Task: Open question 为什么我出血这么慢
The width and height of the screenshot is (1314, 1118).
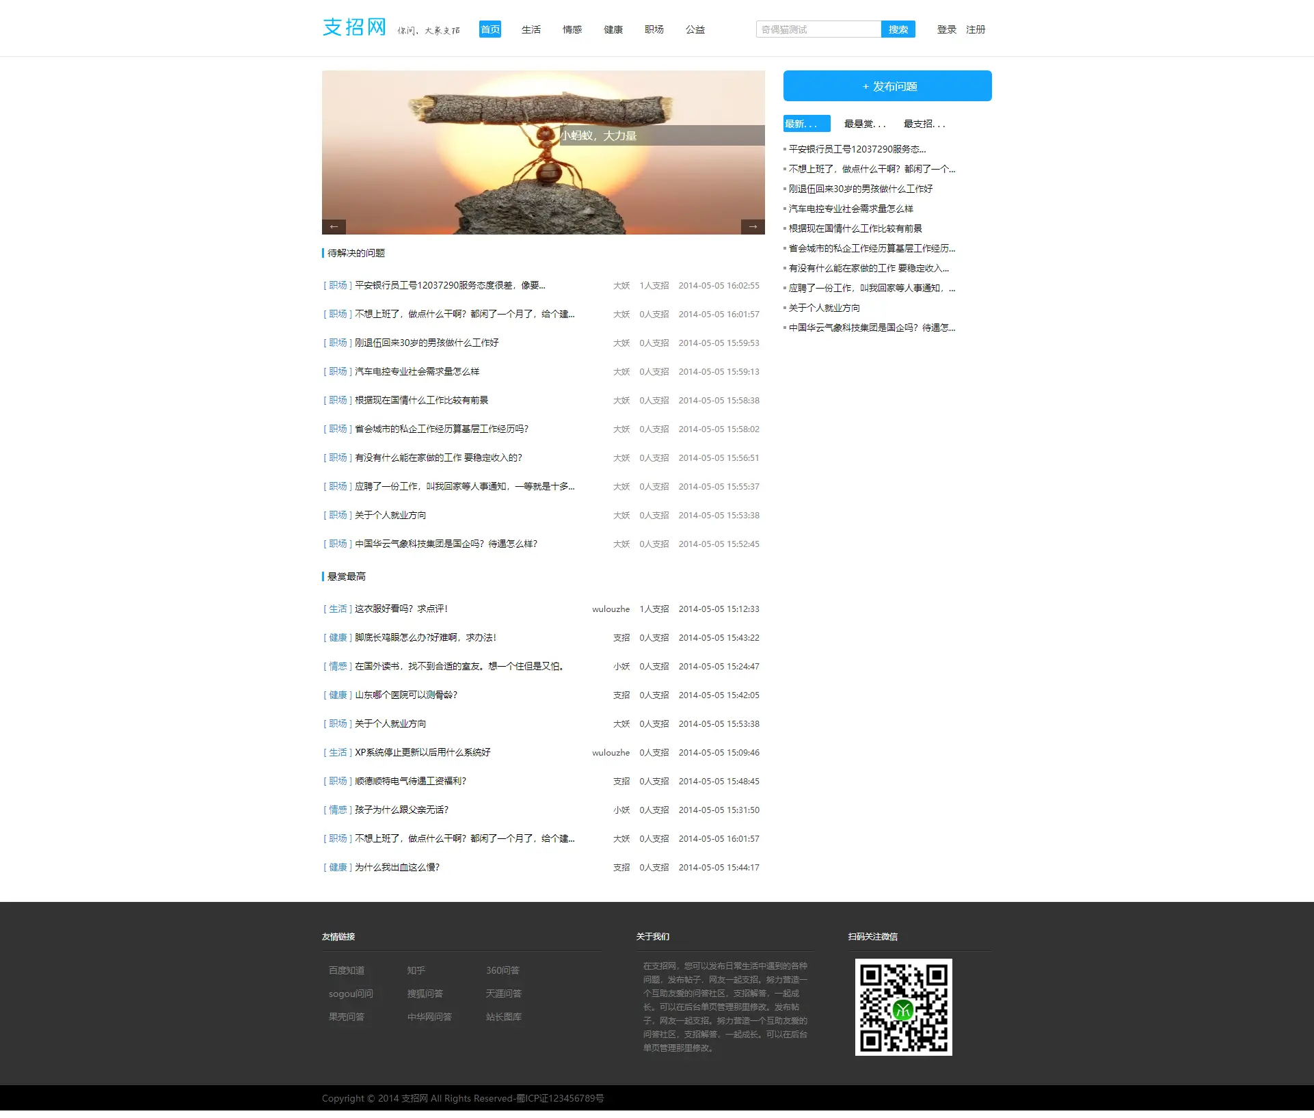Action: pos(397,867)
